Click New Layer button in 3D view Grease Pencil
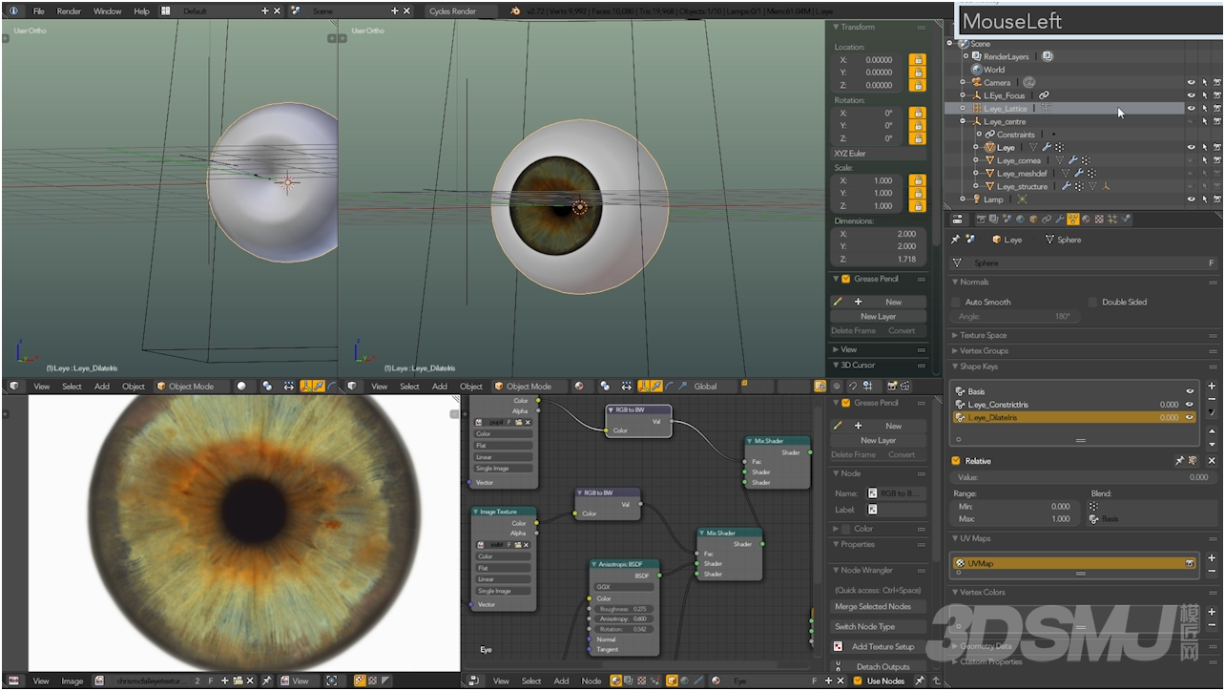 878,316
